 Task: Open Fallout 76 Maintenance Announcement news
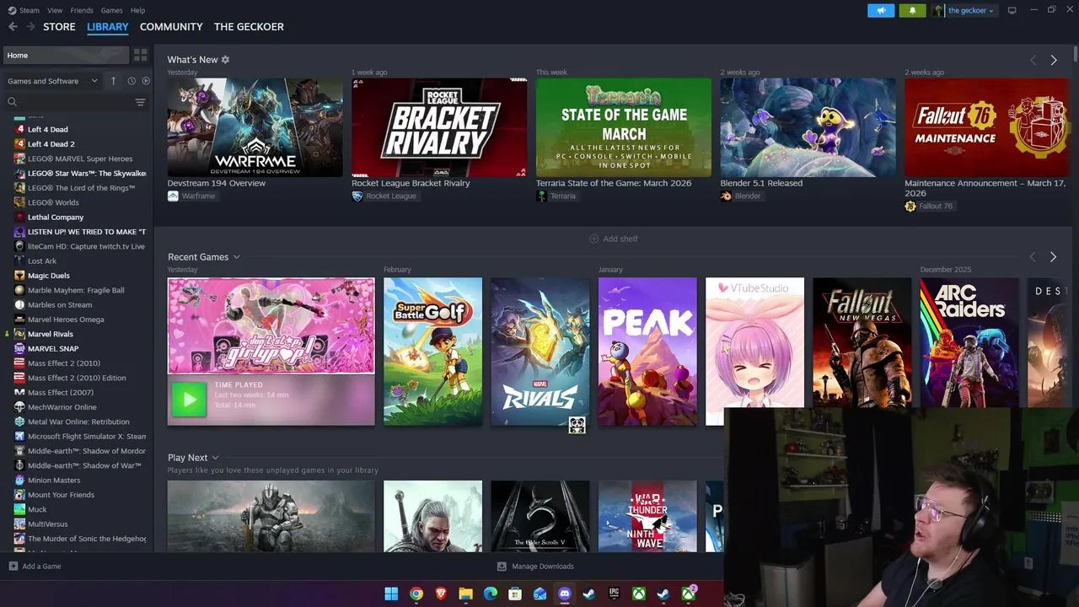click(986, 127)
